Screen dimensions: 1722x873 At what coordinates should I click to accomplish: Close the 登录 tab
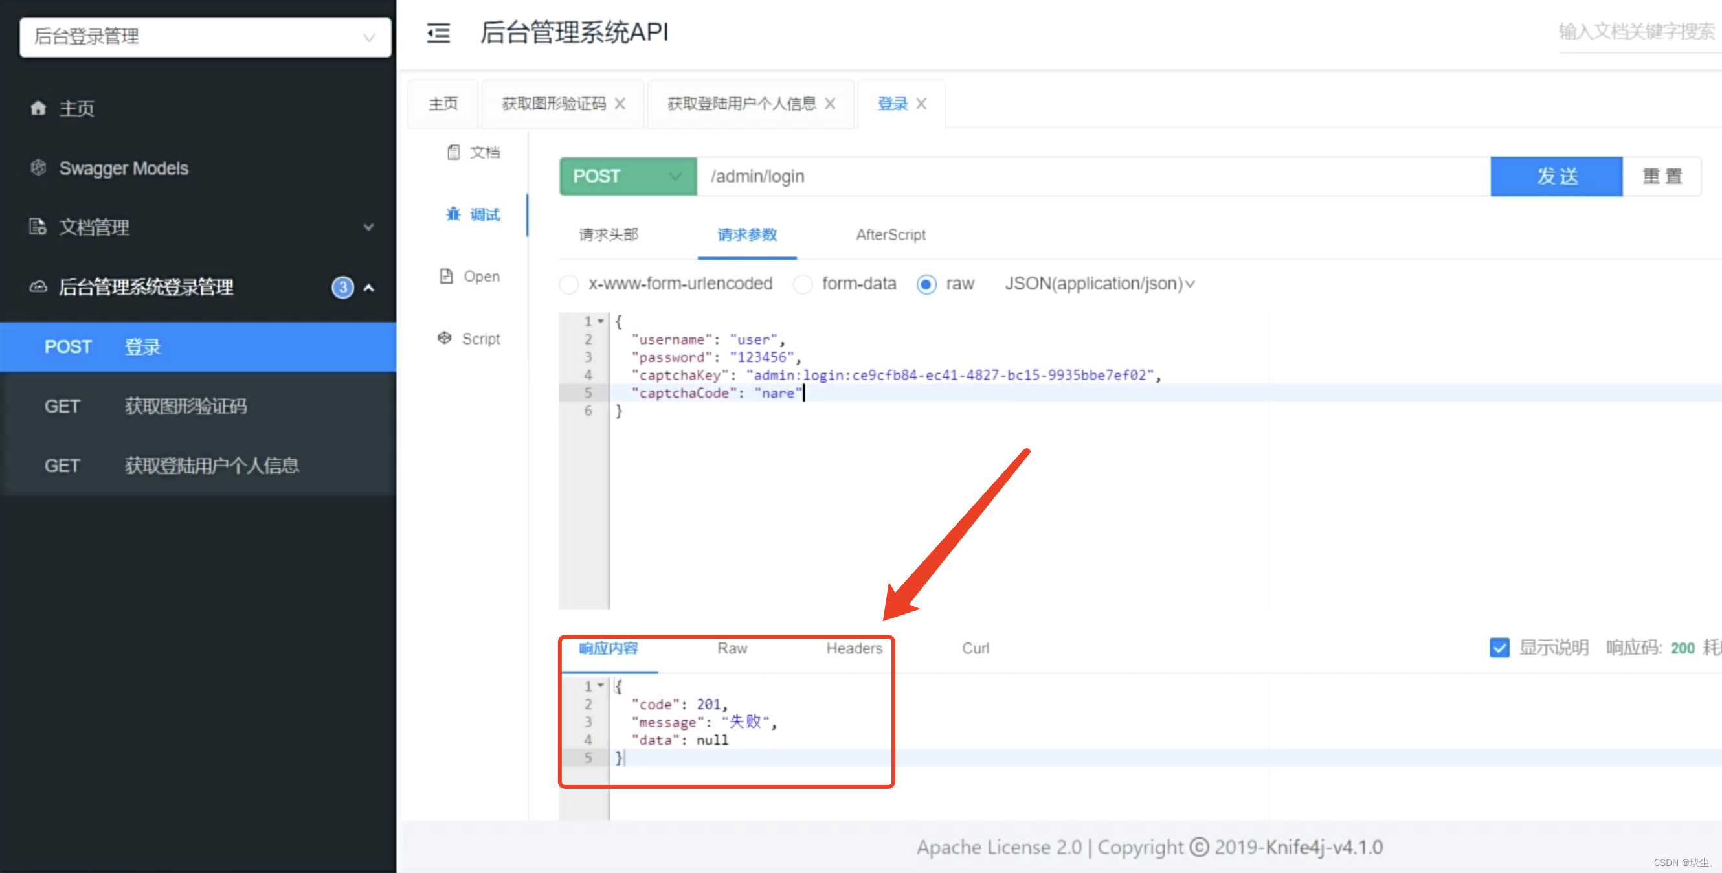921,104
